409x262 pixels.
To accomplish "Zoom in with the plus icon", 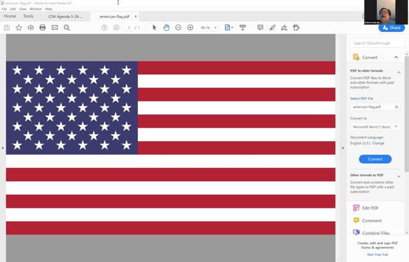I will pos(190,27).
